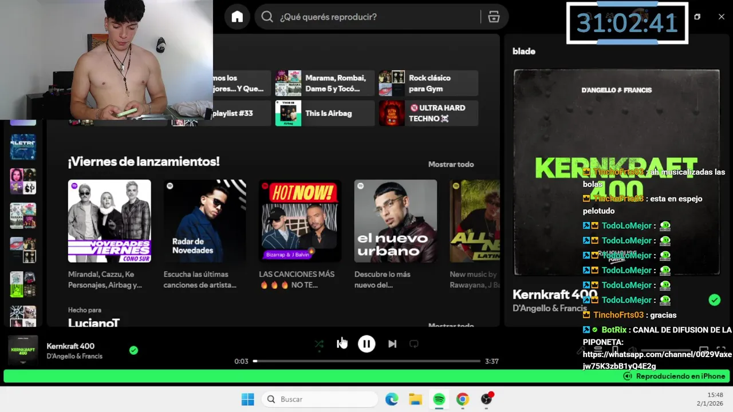Screen dimensions: 733x412
Task: Open the miniplayer icon
Action: pyautogui.click(x=704, y=350)
